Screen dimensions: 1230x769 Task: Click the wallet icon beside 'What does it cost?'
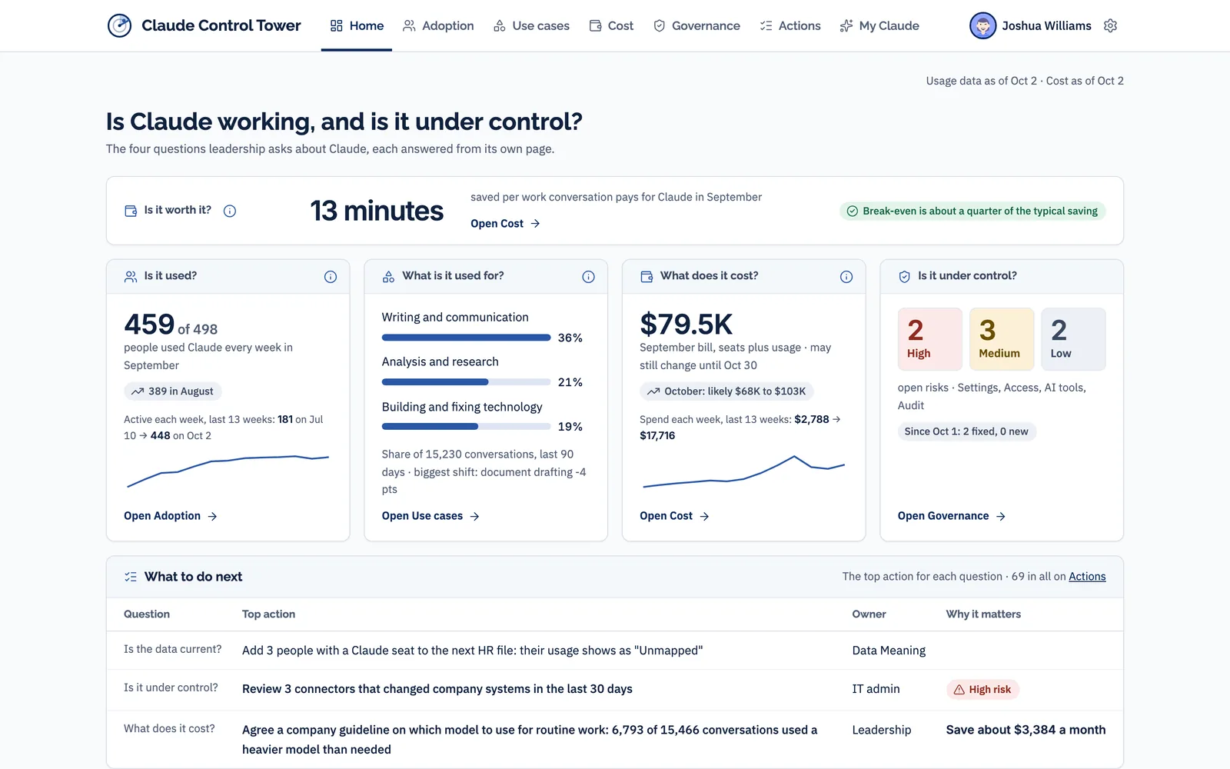click(647, 277)
